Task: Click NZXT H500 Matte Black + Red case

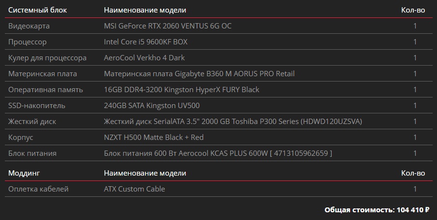Action: tap(154, 137)
